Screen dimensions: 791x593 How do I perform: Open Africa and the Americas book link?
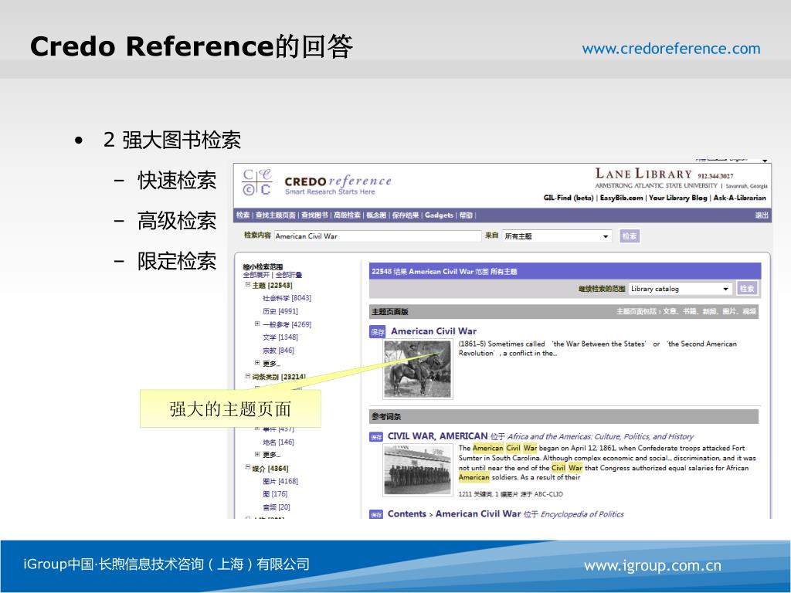click(x=600, y=437)
